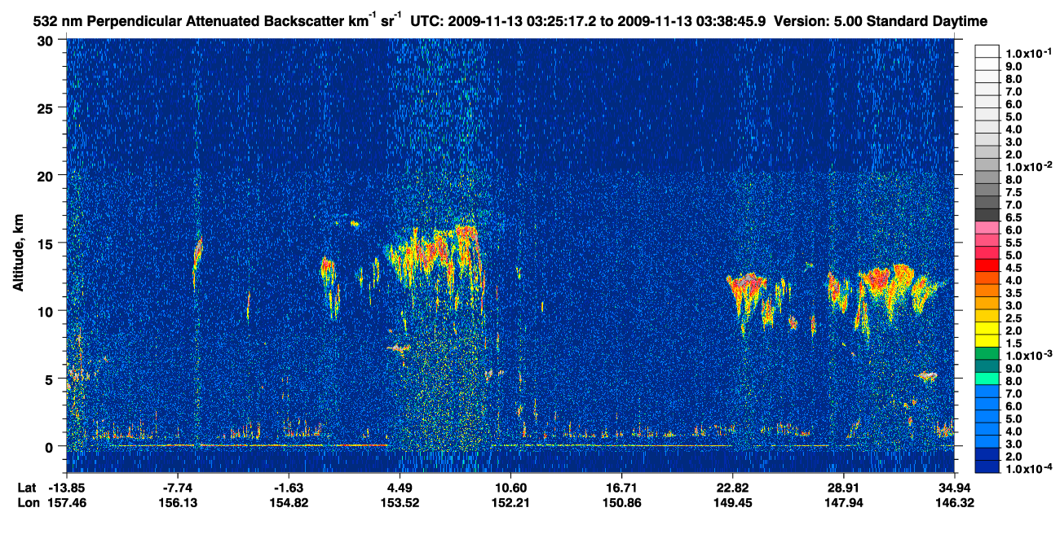The height and width of the screenshot is (543, 1060).
Task: Click the color scale label '1.0x10-2'
Action: [x=1027, y=165]
